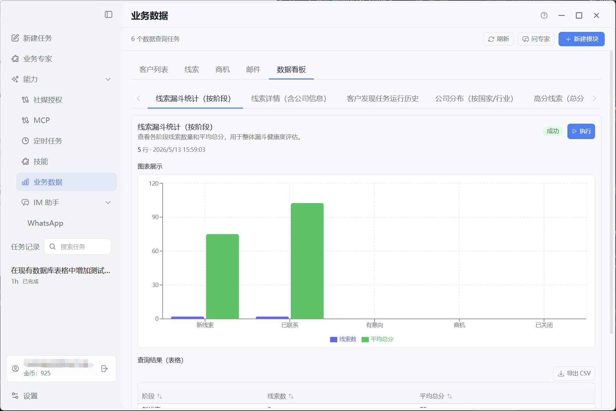Image resolution: width=616 pixels, height=411 pixels.
Task: Open 设置 in sidebar
Action: tap(30, 396)
